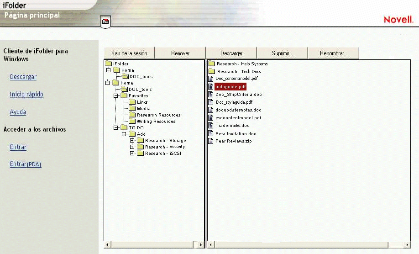Click the Doc_ShipCriteria.doc file icon
The width and height of the screenshot is (419, 254).
pyautogui.click(x=211, y=95)
